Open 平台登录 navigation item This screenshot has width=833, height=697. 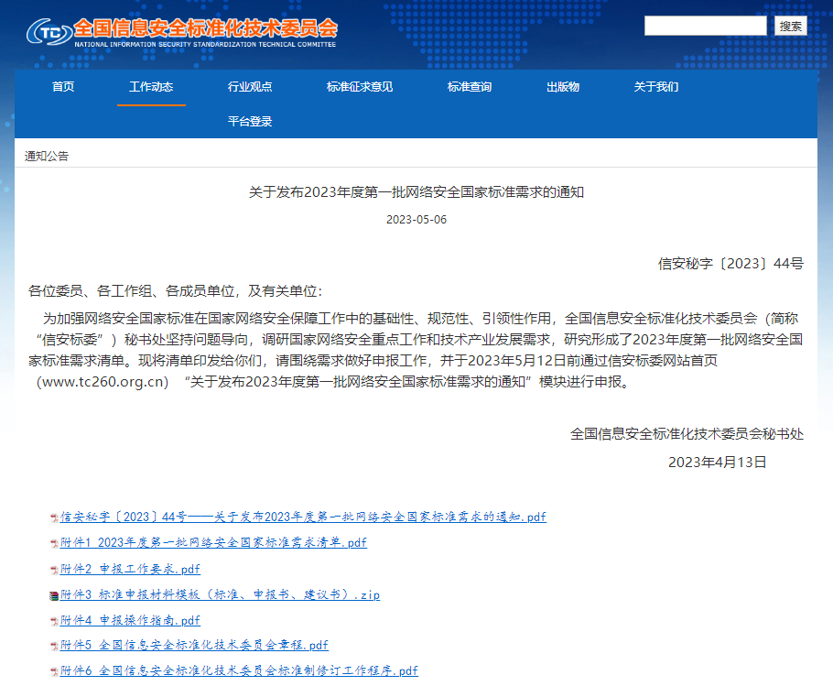(250, 121)
